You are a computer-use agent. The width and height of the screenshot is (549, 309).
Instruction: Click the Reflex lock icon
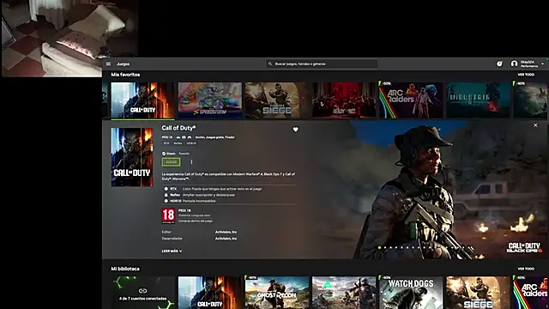click(x=166, y=195)
